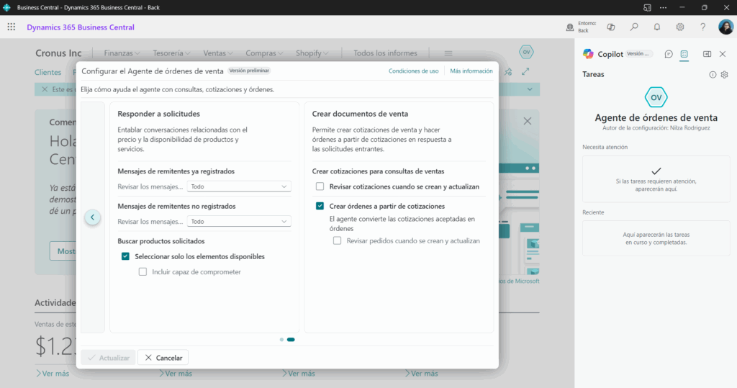Check Revisar pedidos cuando se crean y actualizan

pos(337,241)
